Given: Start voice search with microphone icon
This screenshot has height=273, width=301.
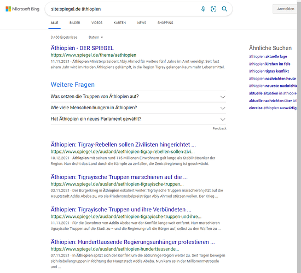Looking at the screenshot, I should pos(203,9).
